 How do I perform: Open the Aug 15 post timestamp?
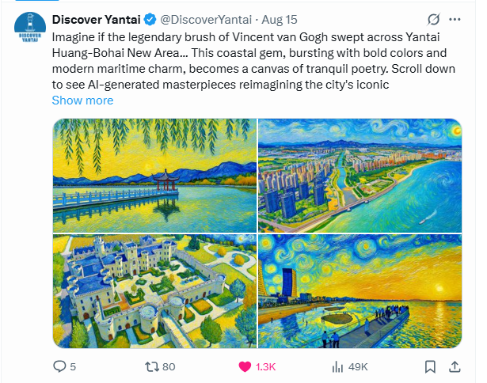tap(280, 20)
